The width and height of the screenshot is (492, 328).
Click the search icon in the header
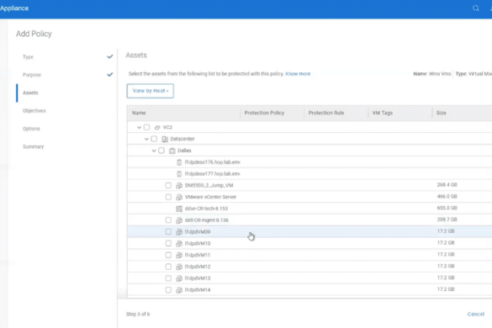(x=476, y=8)
